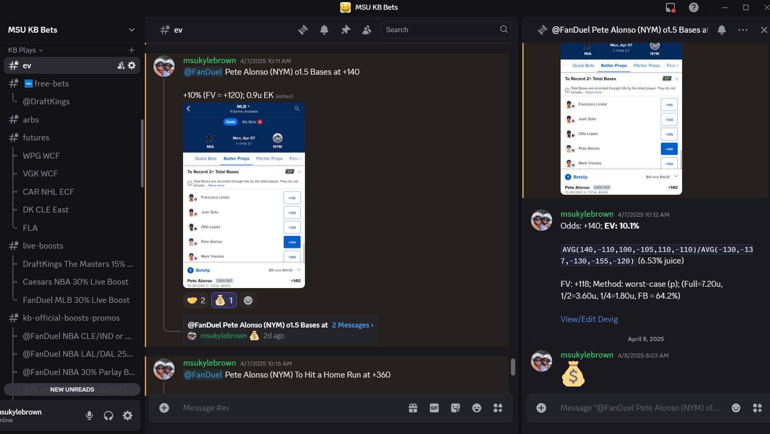Viewport: 770px width, 434px height.
Task: Click View/Edit Devig link
Action: [x=589, y=319]
